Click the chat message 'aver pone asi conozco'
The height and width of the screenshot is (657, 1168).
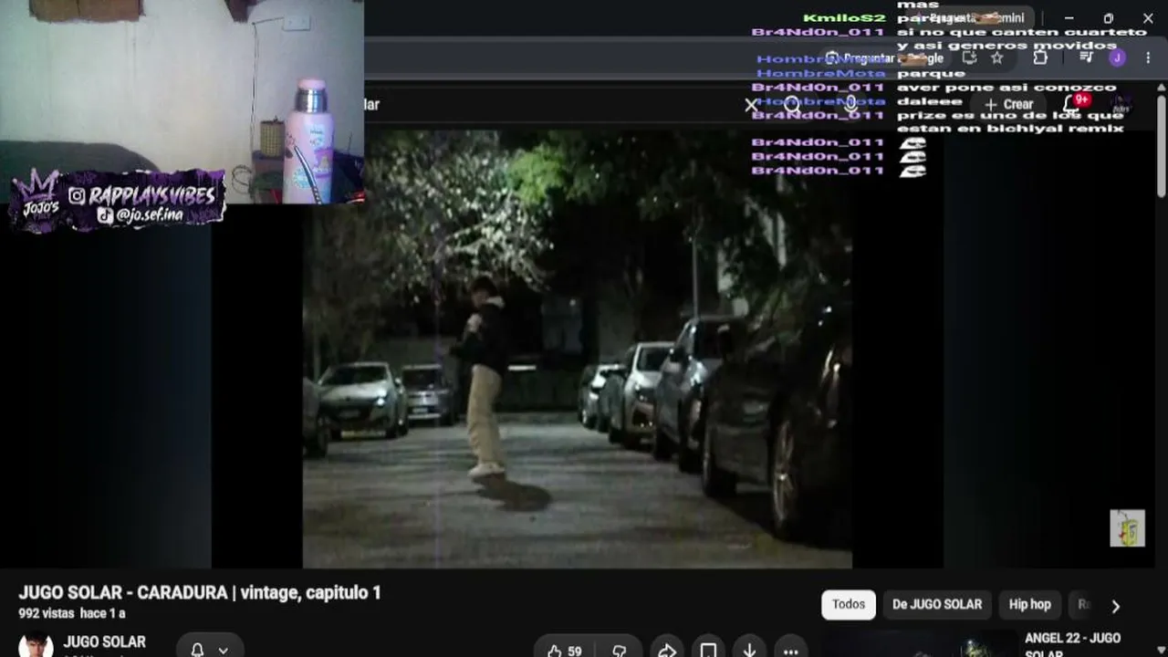pyautogui.click(x=1006, y=88)
